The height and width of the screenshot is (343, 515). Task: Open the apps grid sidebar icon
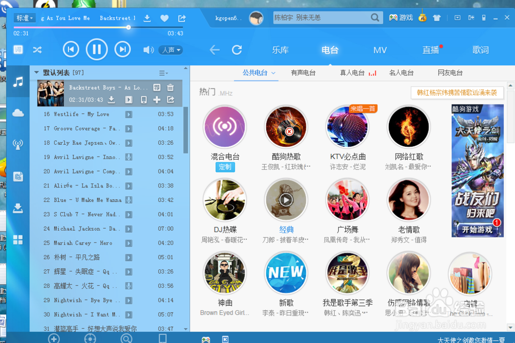point(18,240)
